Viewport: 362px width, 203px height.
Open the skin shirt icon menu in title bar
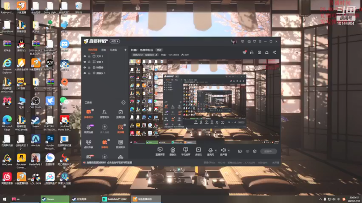point(254,42)
